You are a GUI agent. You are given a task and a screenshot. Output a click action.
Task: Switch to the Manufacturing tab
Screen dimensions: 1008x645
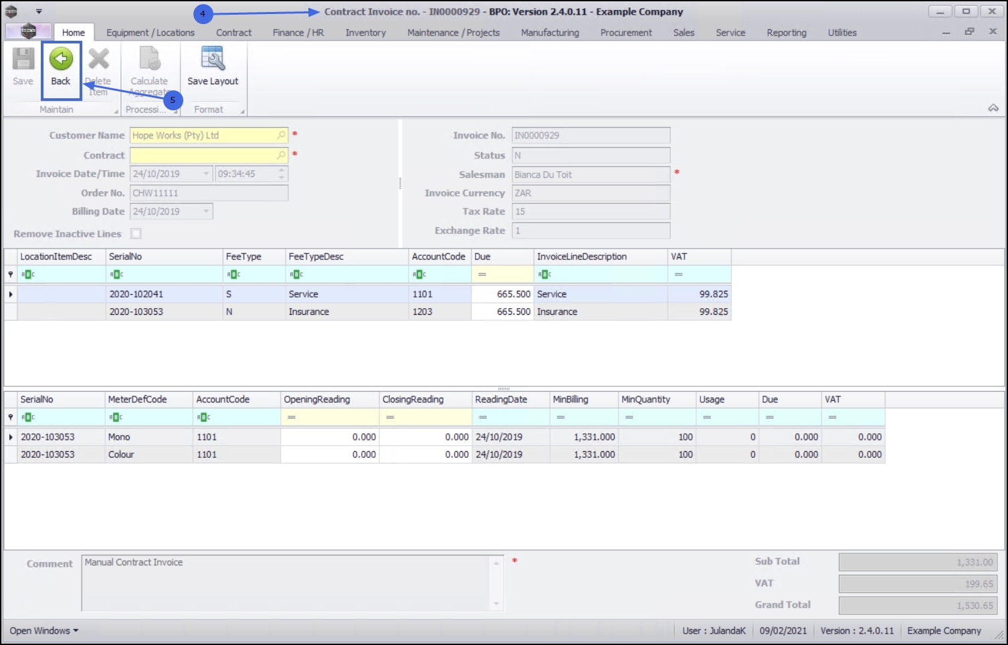pyautogui.click(x=550, y=32)
